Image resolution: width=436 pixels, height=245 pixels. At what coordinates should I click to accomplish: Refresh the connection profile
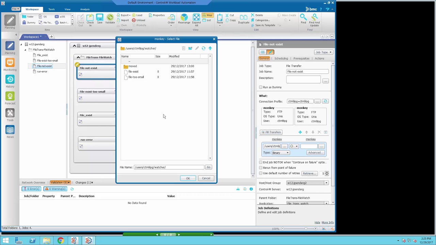pyautogui.click(x=325, y=101)
